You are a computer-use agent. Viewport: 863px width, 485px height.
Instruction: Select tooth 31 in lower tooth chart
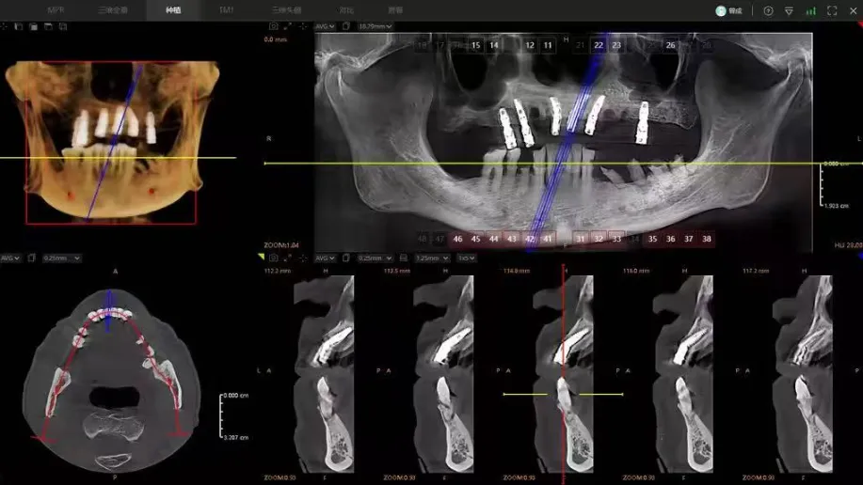pos(580,239)
